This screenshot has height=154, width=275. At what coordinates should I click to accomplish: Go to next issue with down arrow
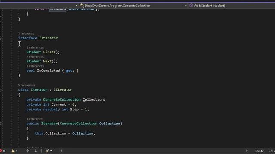coord(36,151)
